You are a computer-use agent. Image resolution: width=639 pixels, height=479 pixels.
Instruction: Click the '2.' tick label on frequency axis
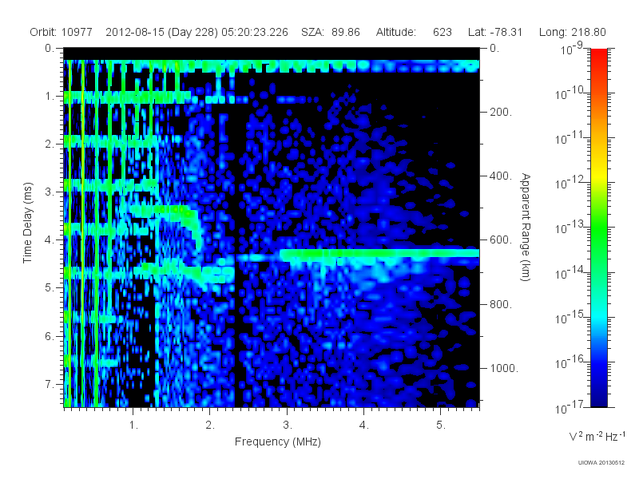[210, 426]
